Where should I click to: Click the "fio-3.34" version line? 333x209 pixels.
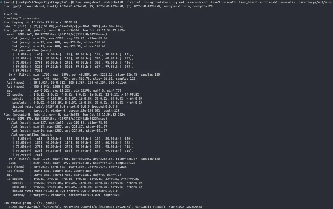tap(10, 14)
